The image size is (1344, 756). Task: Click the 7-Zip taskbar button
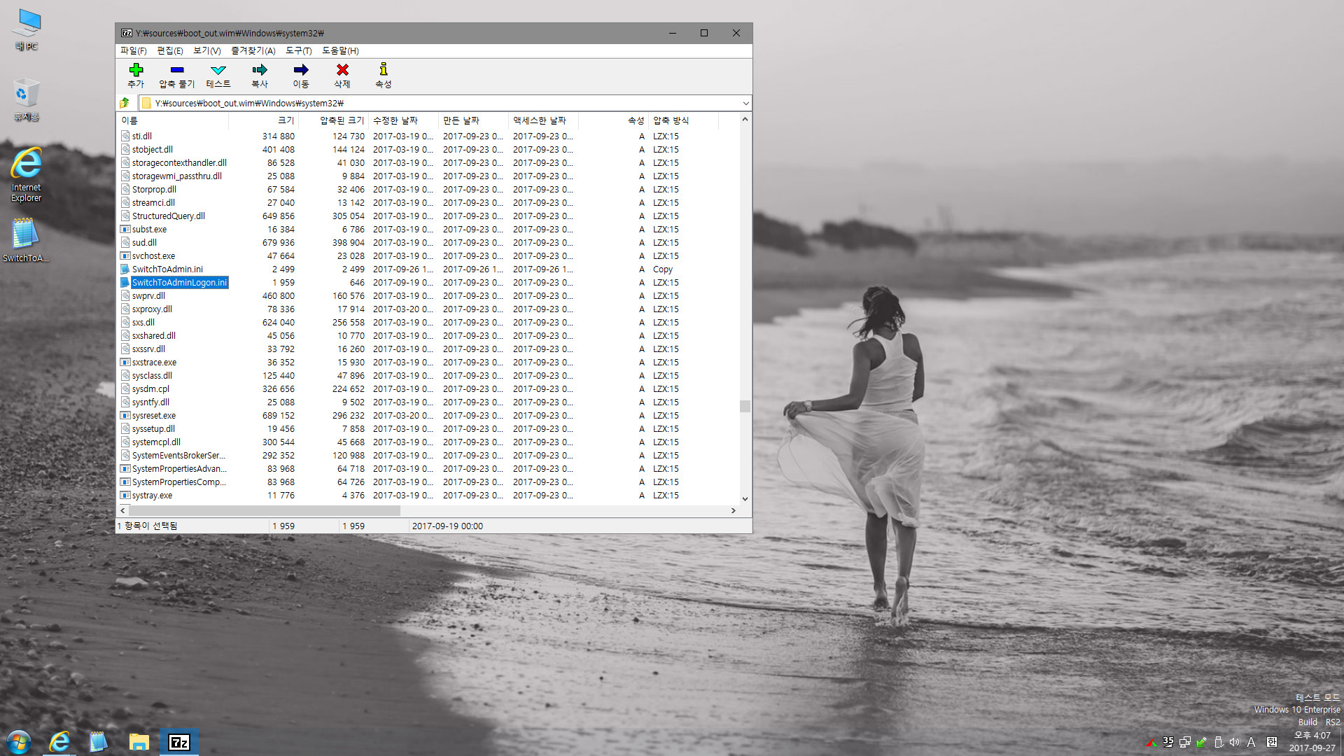point(179,742)
